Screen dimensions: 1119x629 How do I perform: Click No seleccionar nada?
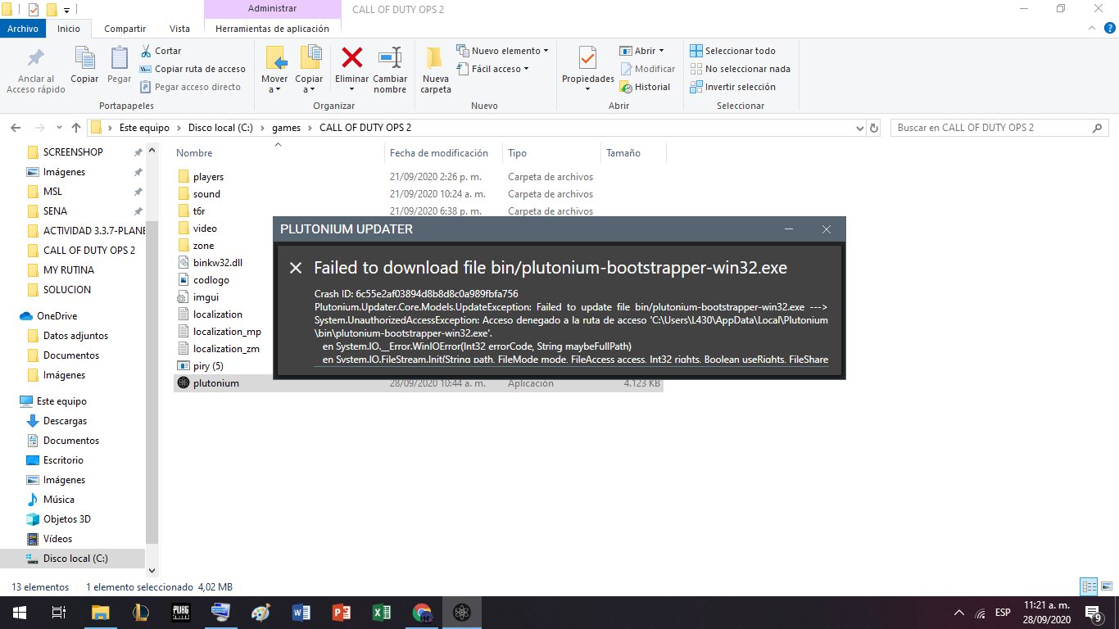740,69
